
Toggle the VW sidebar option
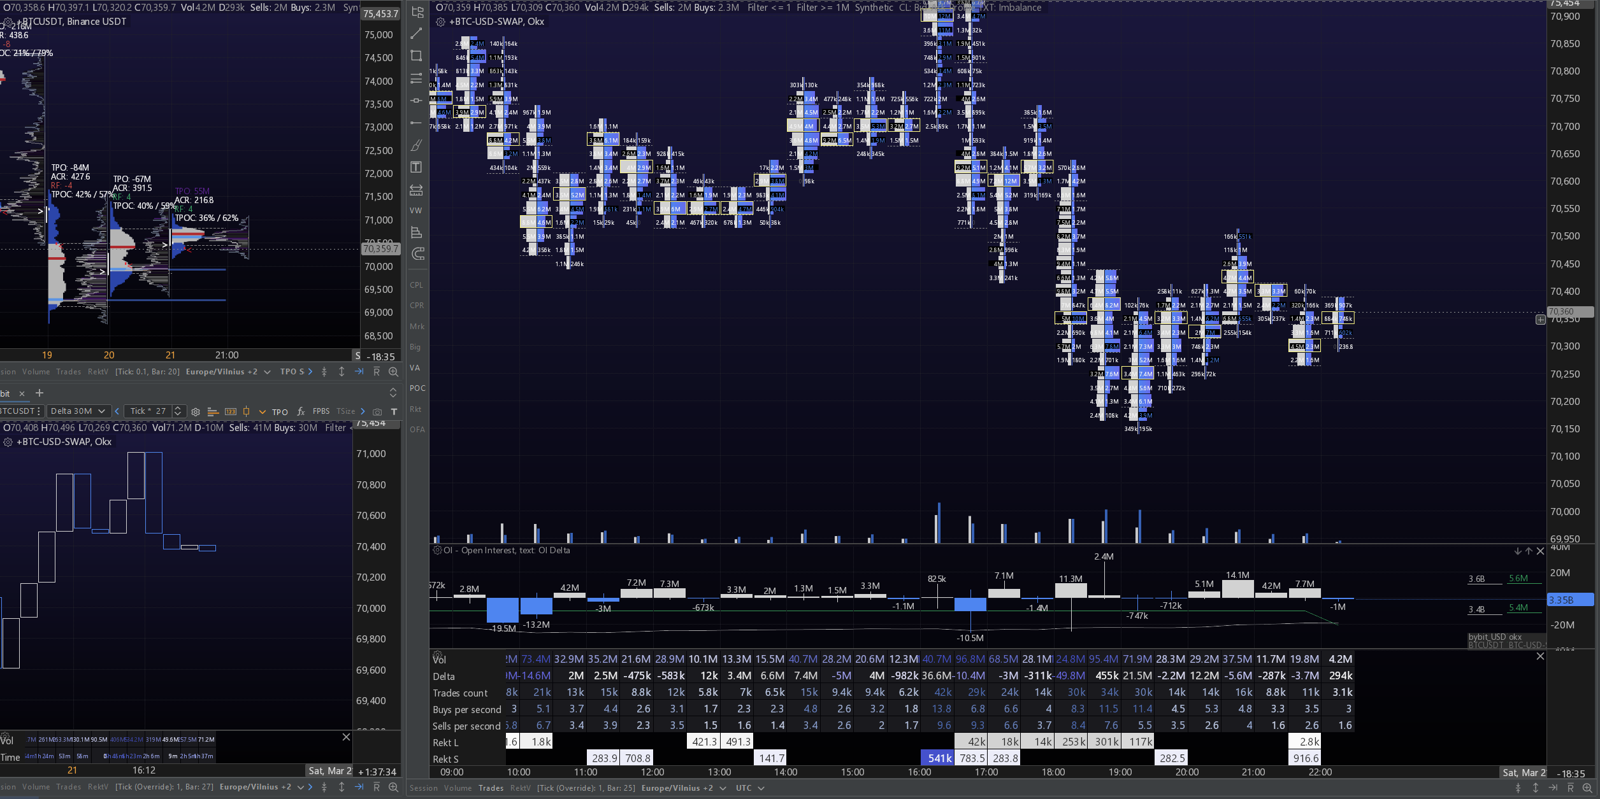pos(416,210)
